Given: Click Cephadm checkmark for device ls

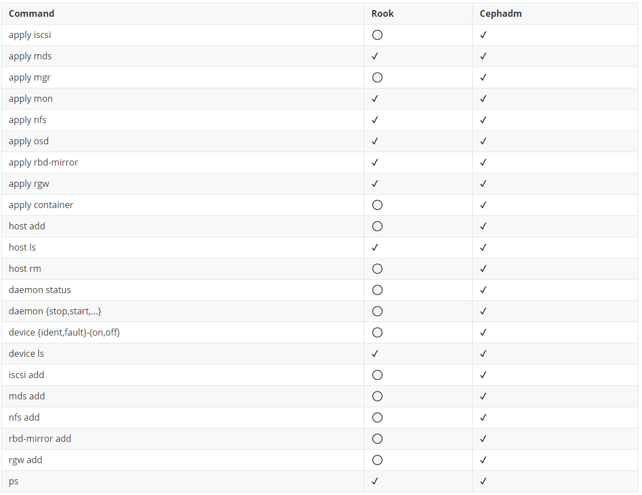Looking at the screenshot, I should (x=483, y=353).
